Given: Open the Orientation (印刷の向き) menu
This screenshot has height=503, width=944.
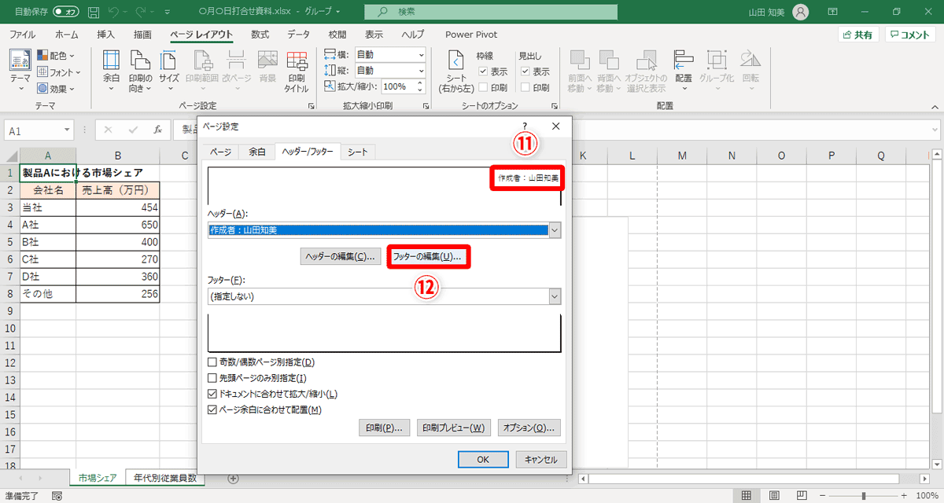Looking at the screenshot, I should click(x=140, y=71).
